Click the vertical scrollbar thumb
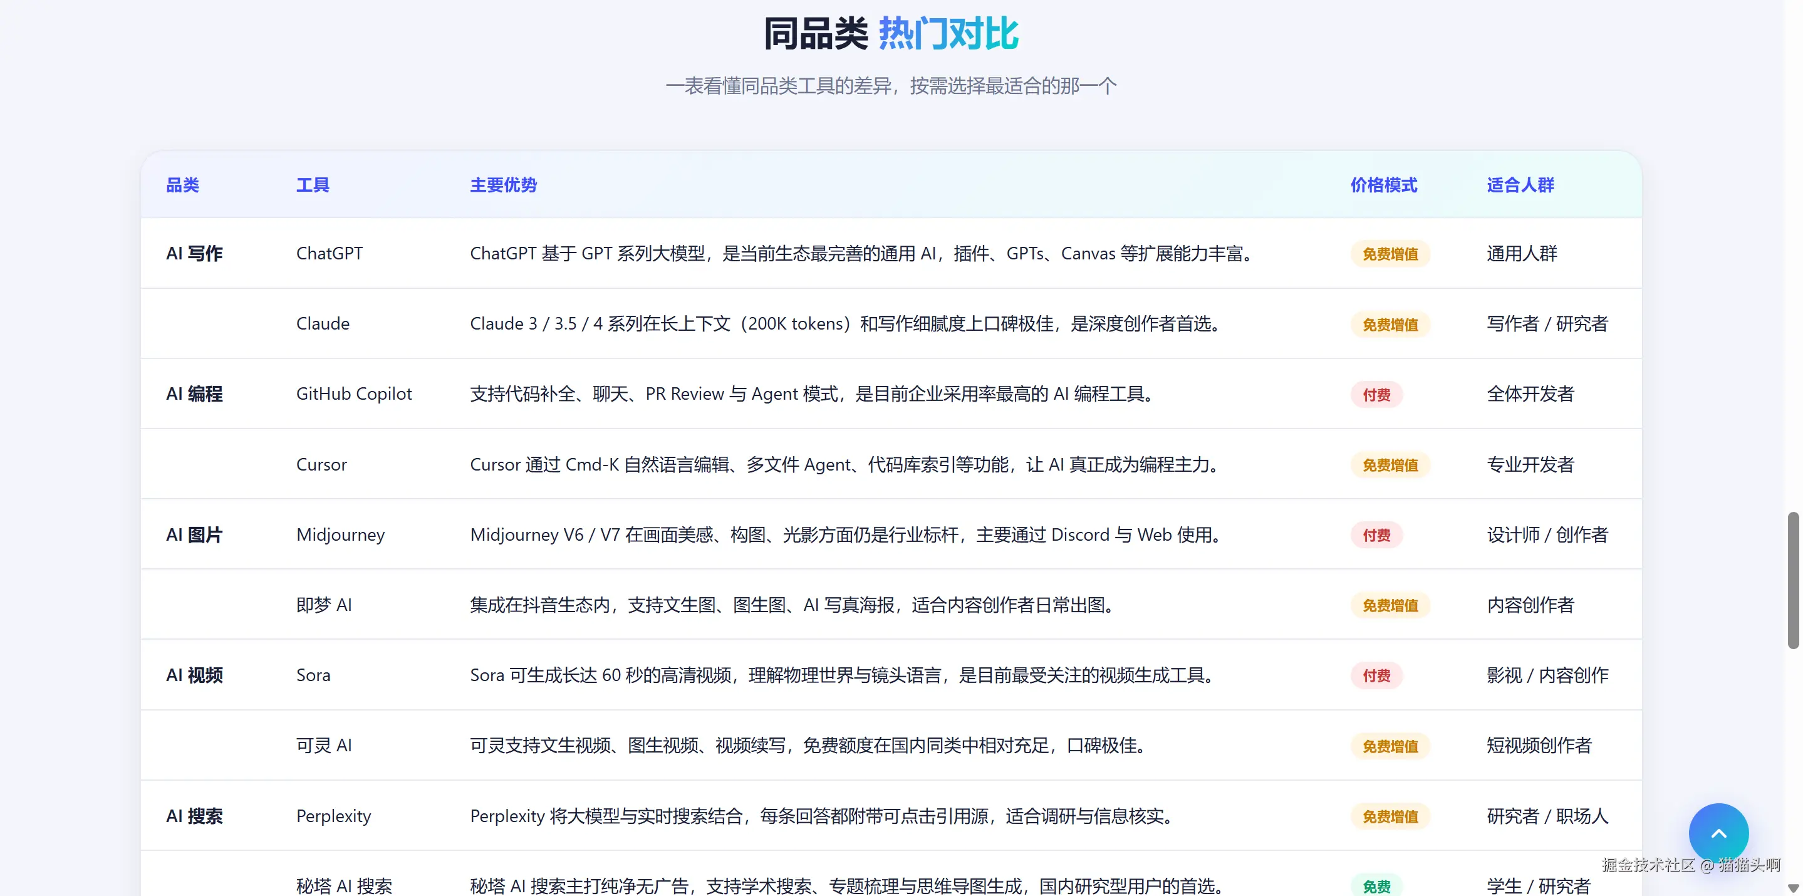 (1792, 580)
